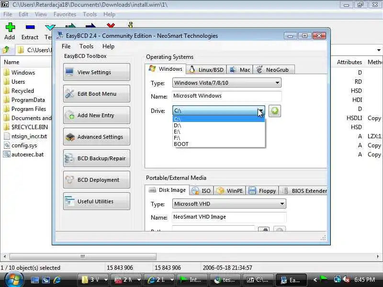This screenshot has width=383, height=287.
Task: Switch to the NeoGrub tab
Action: (273, 70)
